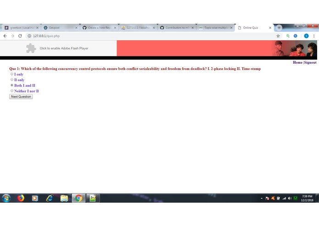This screenshot has height=226, width=319.
Task: Open the green magnifier extension icon
Action: pyautogui.click(x=288, y=36)
